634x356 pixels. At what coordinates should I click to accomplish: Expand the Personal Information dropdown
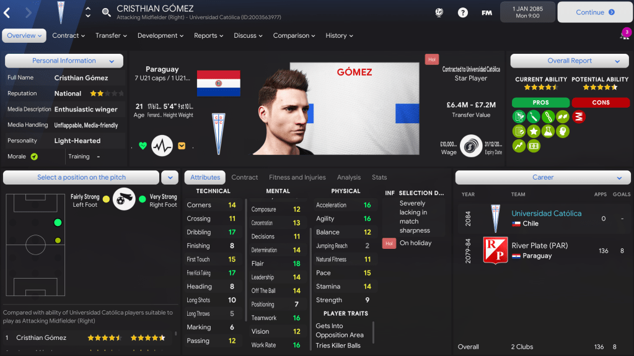(x=64, y=61)
